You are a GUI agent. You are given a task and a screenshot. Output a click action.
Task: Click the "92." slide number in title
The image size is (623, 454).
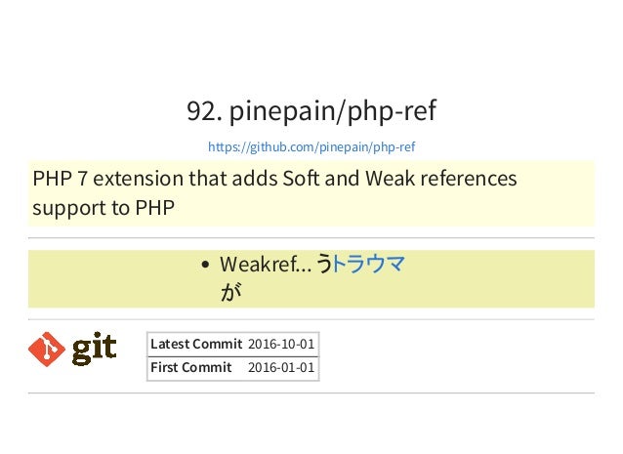click(x=204, y=111)
